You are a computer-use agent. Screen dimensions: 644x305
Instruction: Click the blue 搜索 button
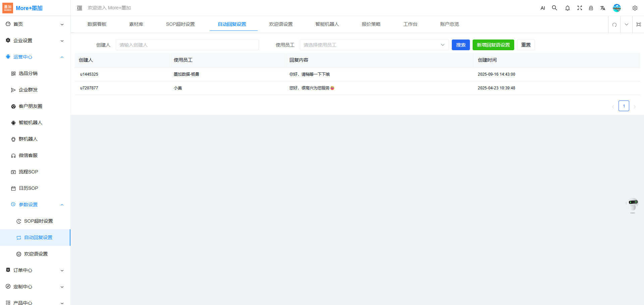click(461, 45)
